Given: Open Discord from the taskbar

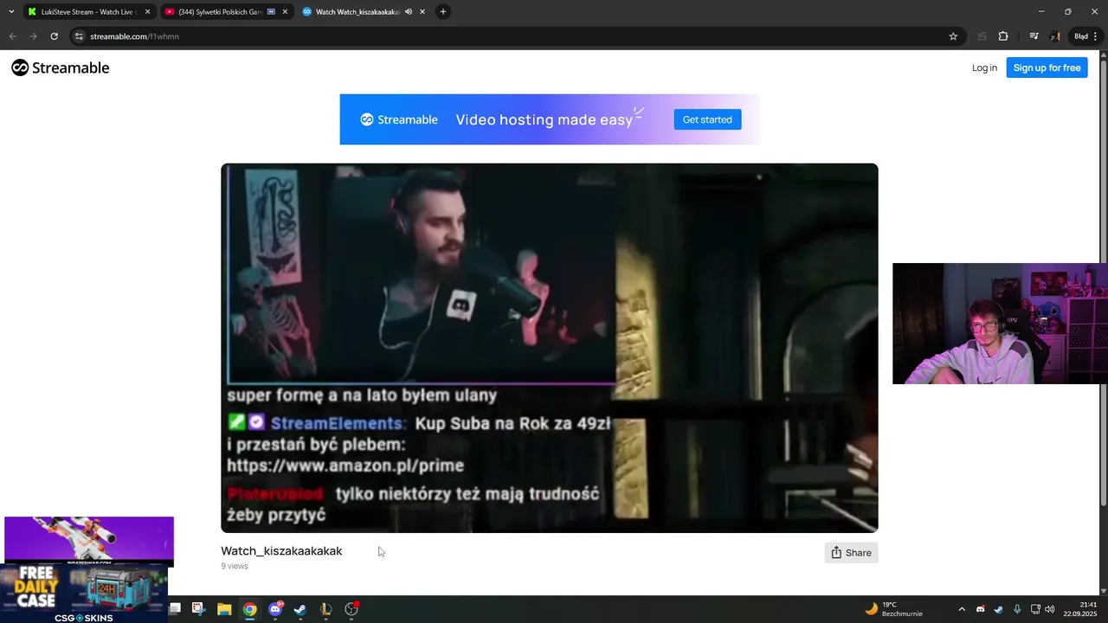Looking at the screenshot, I should click(x=275, y=609).
